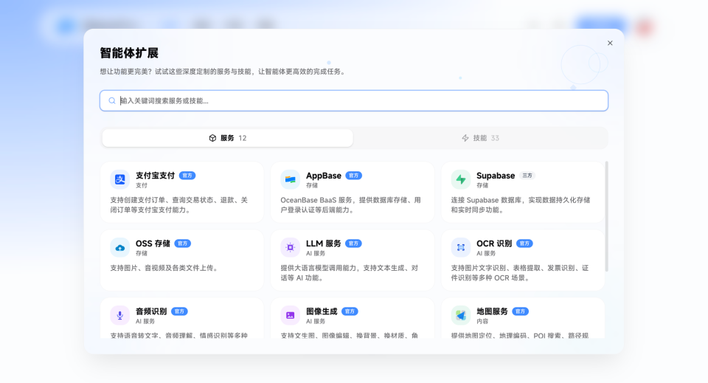Click the 音频识别 microphone icon
This screenshot has width=708, height=383.
pyautogui.click(x=119, y=315)
